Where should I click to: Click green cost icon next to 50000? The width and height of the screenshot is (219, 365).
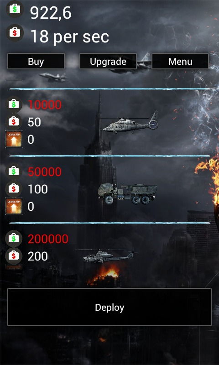click(x=14, y=172)
